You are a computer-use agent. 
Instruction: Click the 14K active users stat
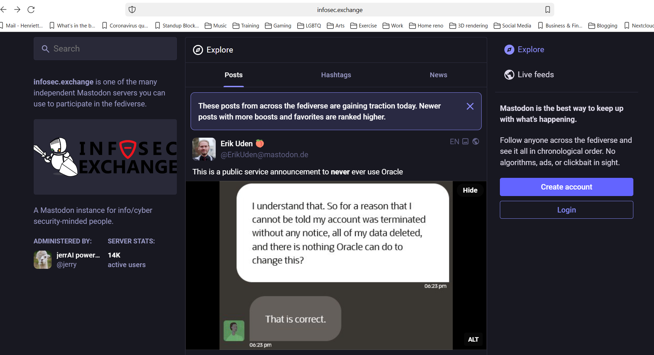(127, 260)
